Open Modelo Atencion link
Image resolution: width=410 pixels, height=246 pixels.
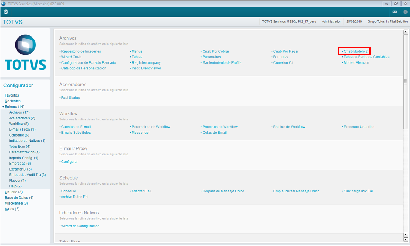357,63
